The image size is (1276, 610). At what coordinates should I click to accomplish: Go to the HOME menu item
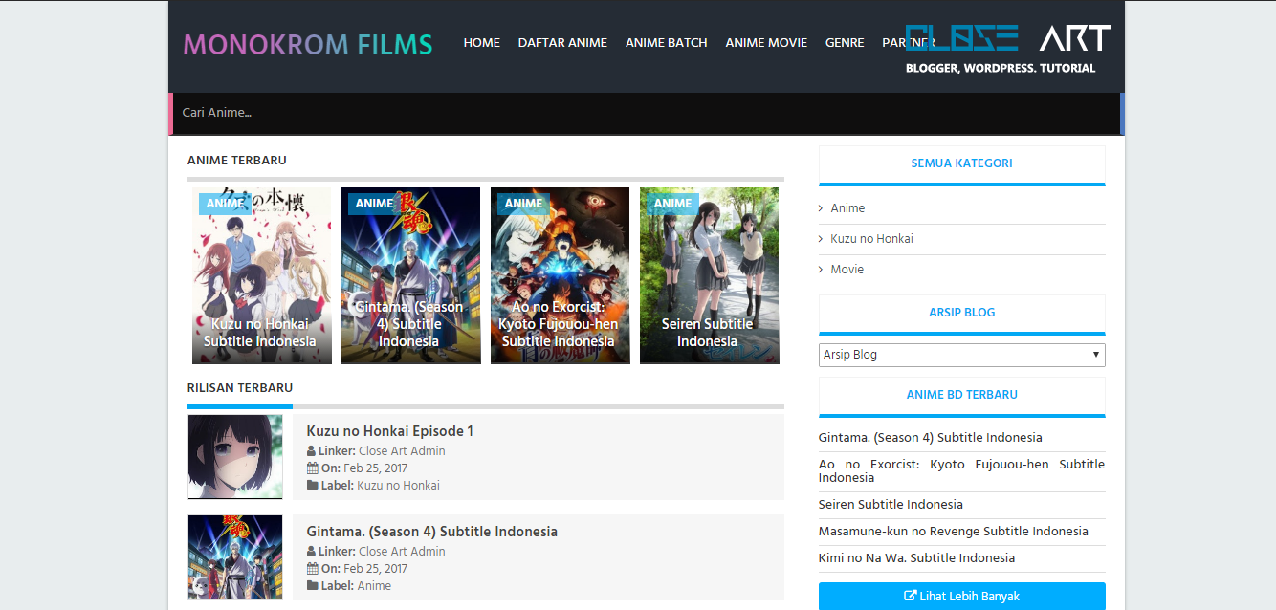[482, 43]
